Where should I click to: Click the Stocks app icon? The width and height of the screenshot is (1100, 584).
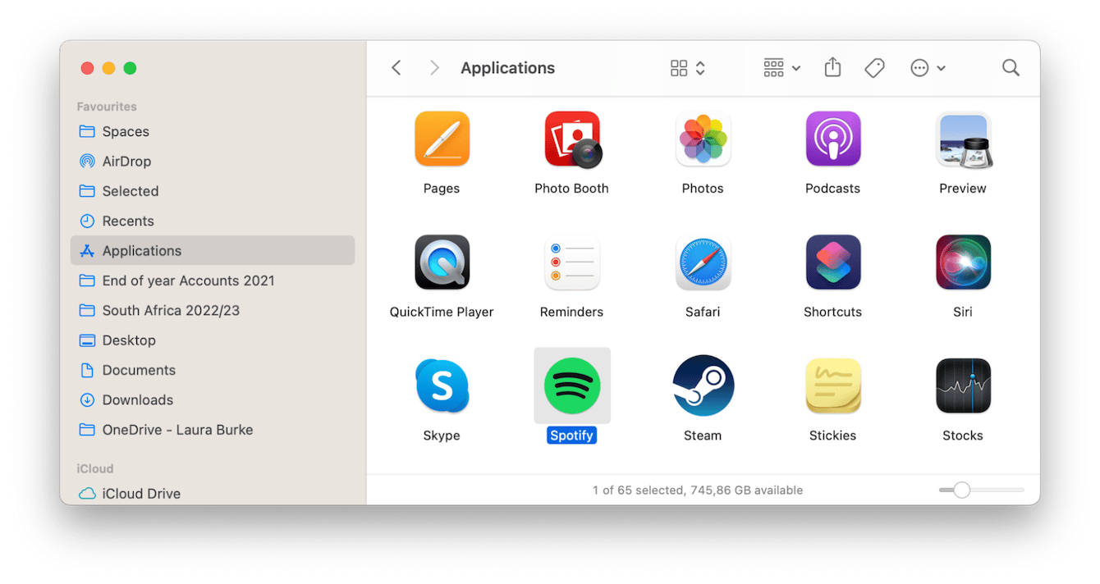(962, 386)
